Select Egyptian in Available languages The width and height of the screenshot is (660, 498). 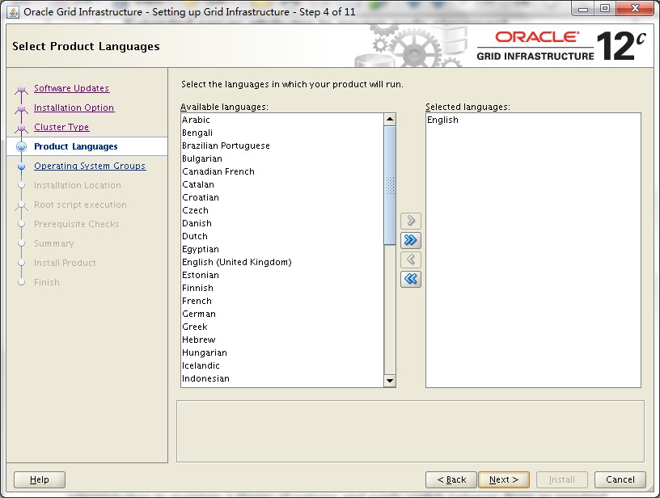click(282, 250)
